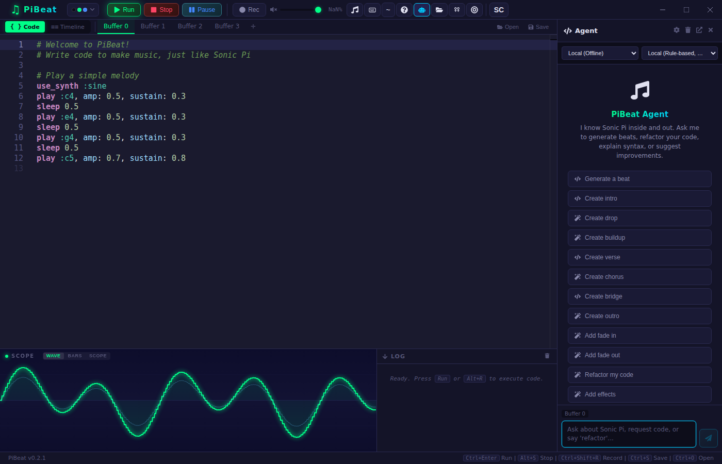Toggle the robot Agent panel icon
The width and height of the screenshot is (722, 464).
(422, 10)
